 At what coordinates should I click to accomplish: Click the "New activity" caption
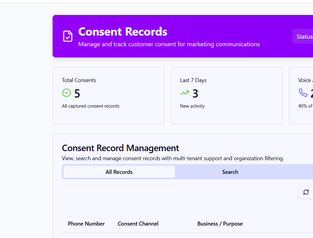pyautogui.click(x=192, y=106)
